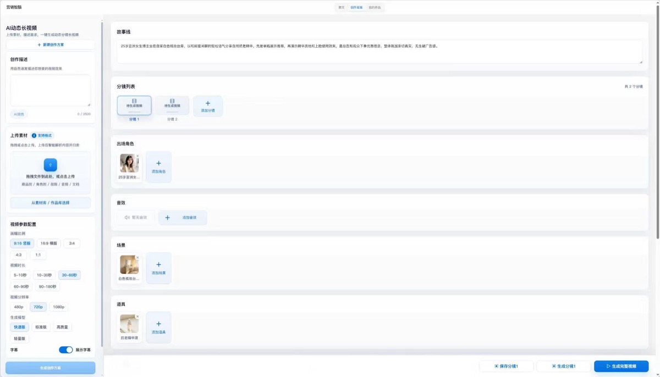Viewport: 660px width, 377px height.
Task: Click into the 创作描述 text area
Action: click(x=51, y=91)
